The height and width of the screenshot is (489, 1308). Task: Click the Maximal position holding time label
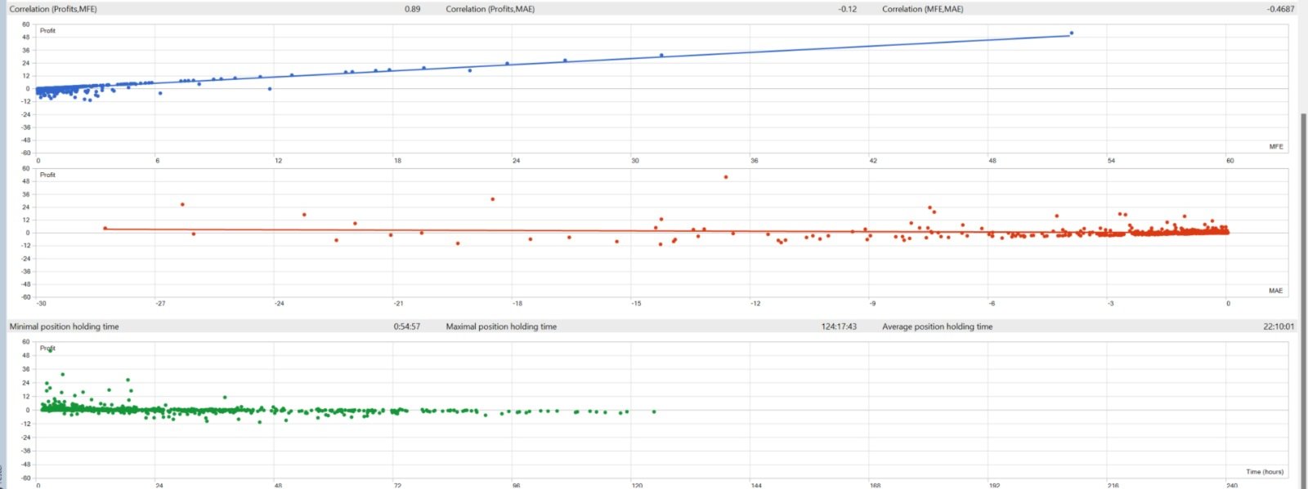tap(501, 327)
